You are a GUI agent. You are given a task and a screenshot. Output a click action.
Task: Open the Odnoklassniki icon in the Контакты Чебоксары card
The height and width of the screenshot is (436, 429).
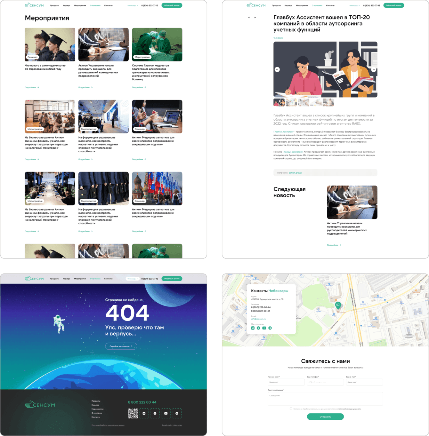click(258, 328)
